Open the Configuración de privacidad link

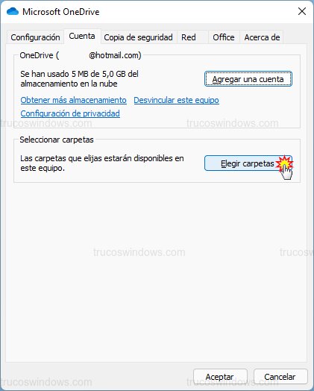[x=70, y=113]
